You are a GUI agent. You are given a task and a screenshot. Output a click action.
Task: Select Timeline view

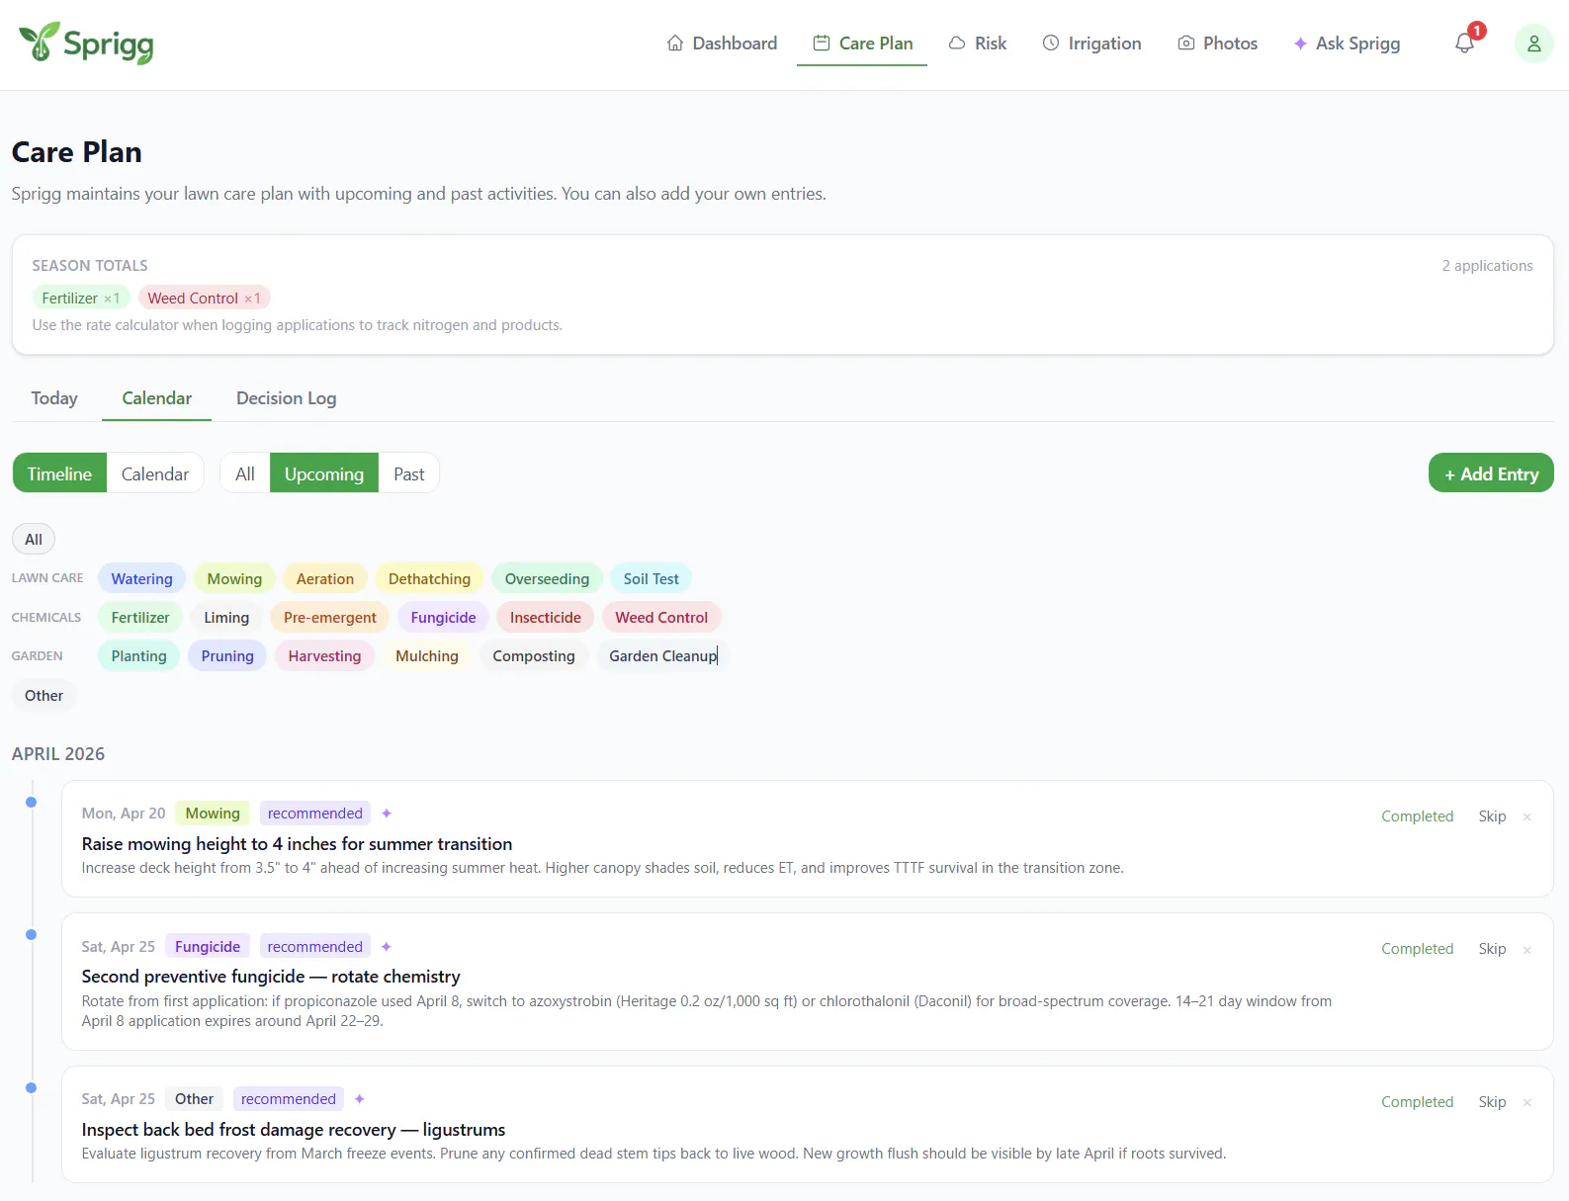(x=59, y=473)
